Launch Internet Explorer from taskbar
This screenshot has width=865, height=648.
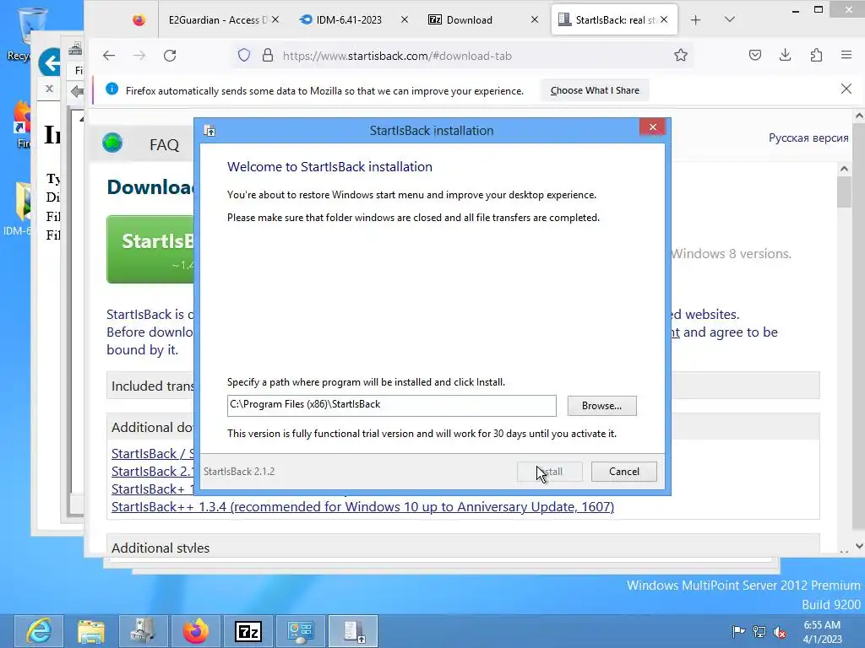pos(39,631)
